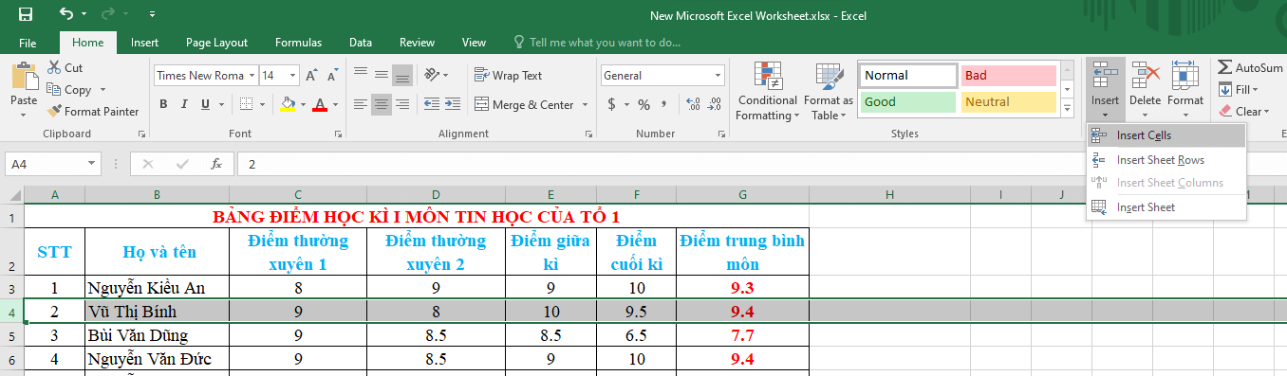Toggle Center horizontal alignment
1287x376 pixels.
coord(382,104)
